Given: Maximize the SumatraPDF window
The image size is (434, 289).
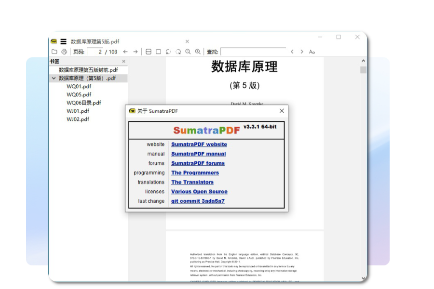Looking at the screenshot, I should [x=339, y=37].
